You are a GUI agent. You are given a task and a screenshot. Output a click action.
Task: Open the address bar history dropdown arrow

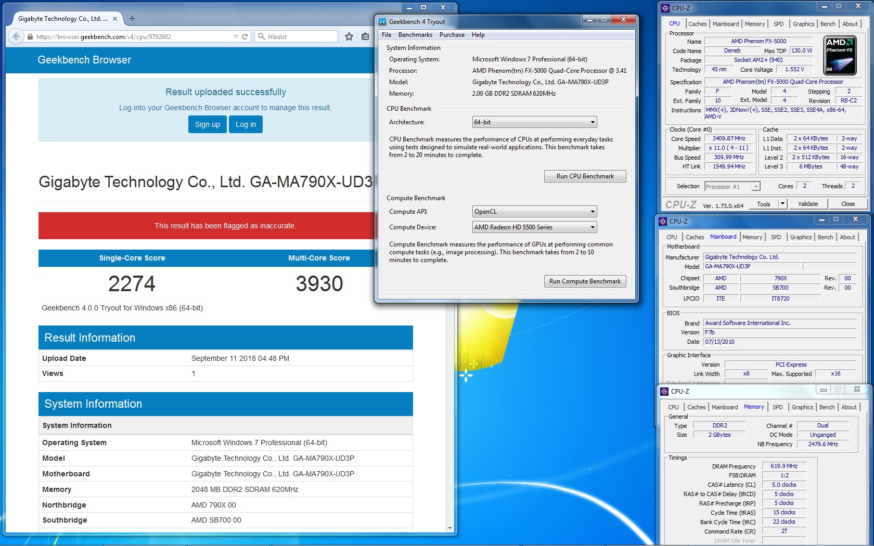pyautogui.click(x=236, y=36)
